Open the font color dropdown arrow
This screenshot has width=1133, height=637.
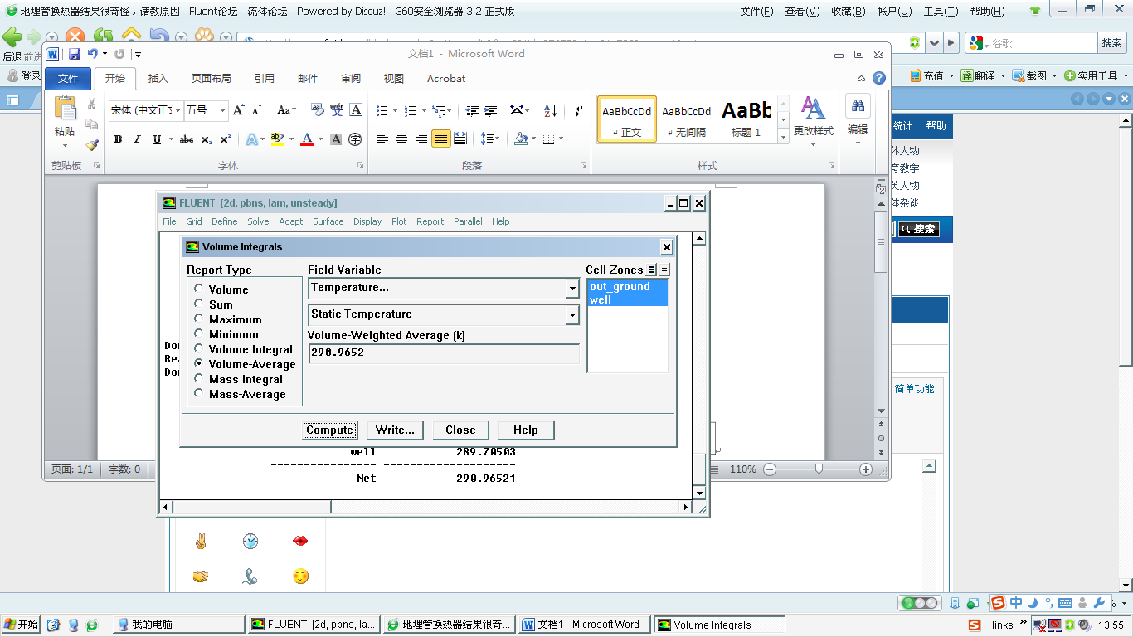pyautogui.click(x=319, y=139)
